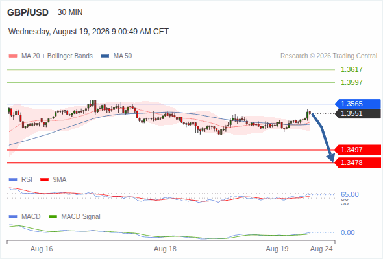Click the MACD Signal legend label
The width and height of the screenshot is (383, 259).
(x=81, y=217)
